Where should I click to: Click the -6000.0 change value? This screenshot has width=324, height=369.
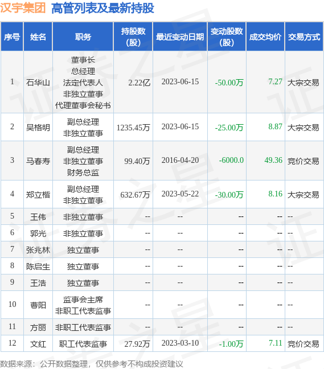231,160
